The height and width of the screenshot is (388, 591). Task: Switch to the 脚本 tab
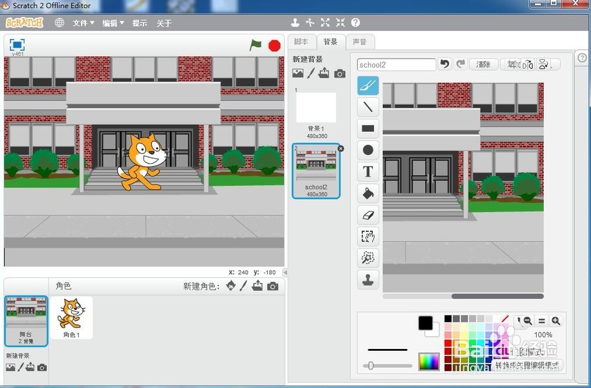click(x=301, y=42)
